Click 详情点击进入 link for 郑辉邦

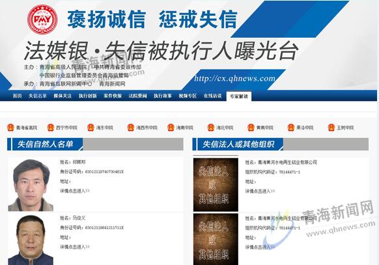[x=75, y=191]
